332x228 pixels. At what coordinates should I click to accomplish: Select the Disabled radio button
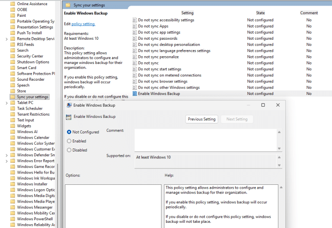pyautogui.click(x=69, y=150)
